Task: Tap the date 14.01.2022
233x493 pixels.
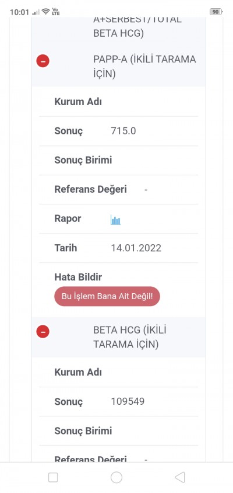Action: [136, 248]
